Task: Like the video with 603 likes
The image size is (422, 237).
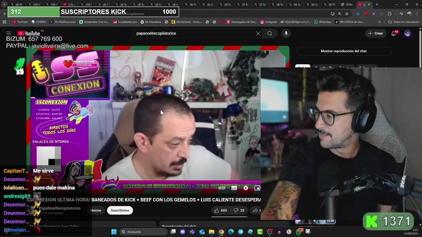Action: (220, 210)
